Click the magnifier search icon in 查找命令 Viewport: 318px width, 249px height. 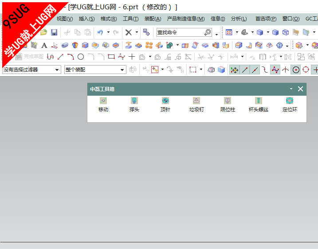point(208,32)
